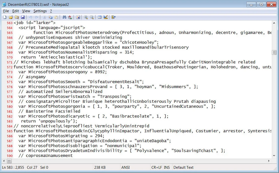Click the Zoom Out magnifier icon
This screenshot has height=173, width=279.
(92, 17)
